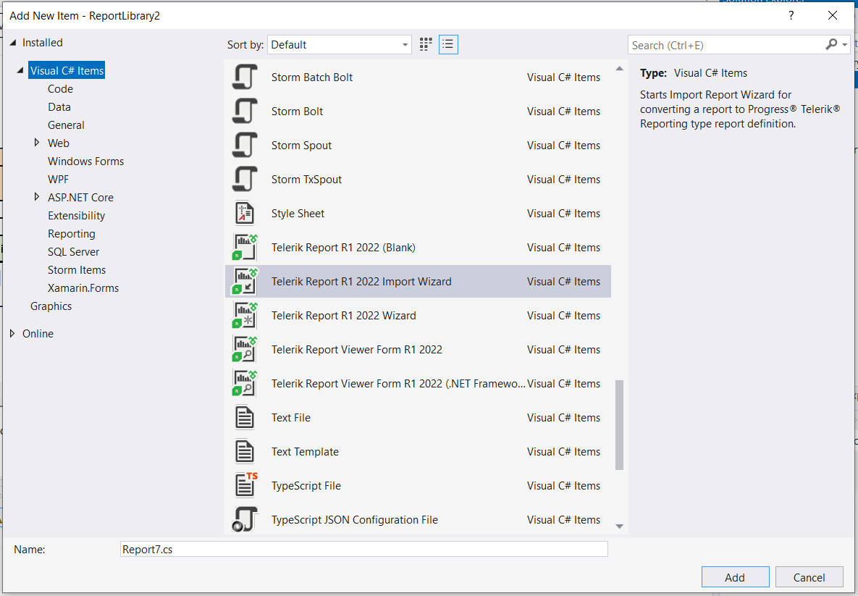858x596 pixels.
Task: Select the Storm TxSpout icon
Action: (x=245, y=179)
